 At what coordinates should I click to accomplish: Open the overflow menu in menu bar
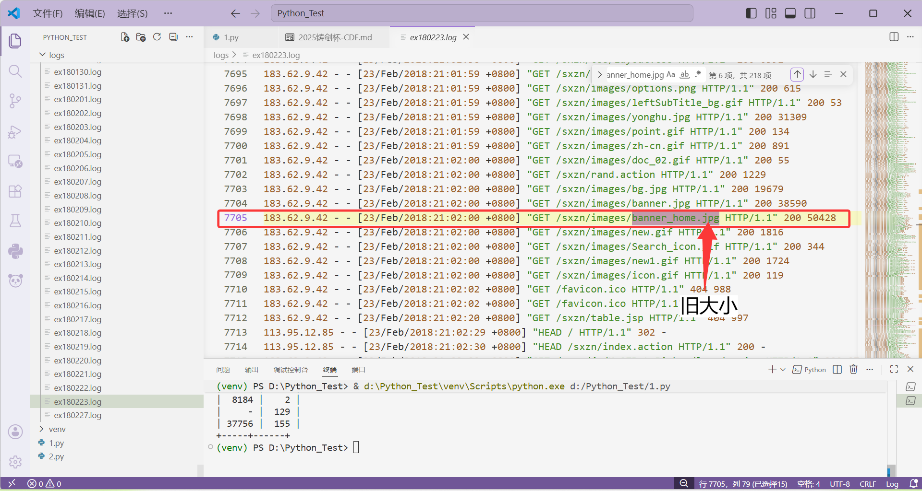point(168,13)
